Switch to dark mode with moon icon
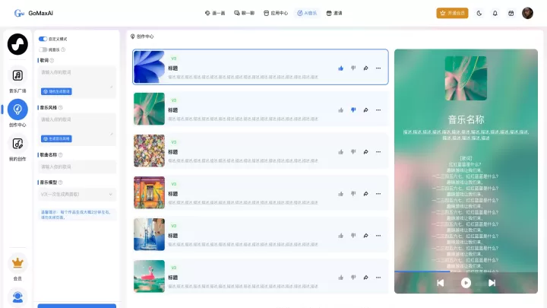Image resolution: width=547 pixels, height=308 pixels. (x=479, y=13)
